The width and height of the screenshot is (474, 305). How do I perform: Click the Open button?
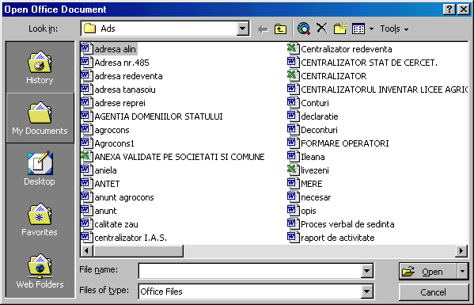(x=429, y=272)
